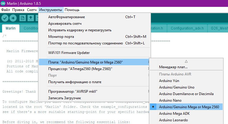Screen dimensions: 228x124
Task: Select Исправить кодировку и перезагрузить
Action: (94, 30)
